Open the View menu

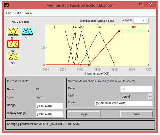point(29,13)
